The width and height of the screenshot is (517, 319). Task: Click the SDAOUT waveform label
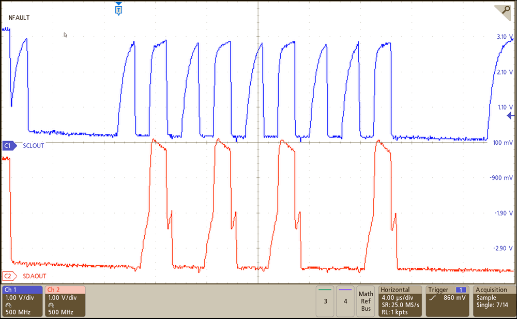(x=34, y=276)
